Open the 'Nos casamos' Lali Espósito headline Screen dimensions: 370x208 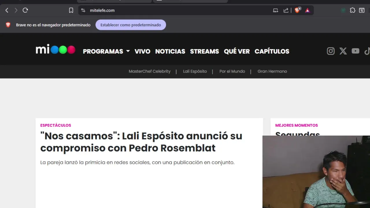pyautogui.click(x=141, y=142)
